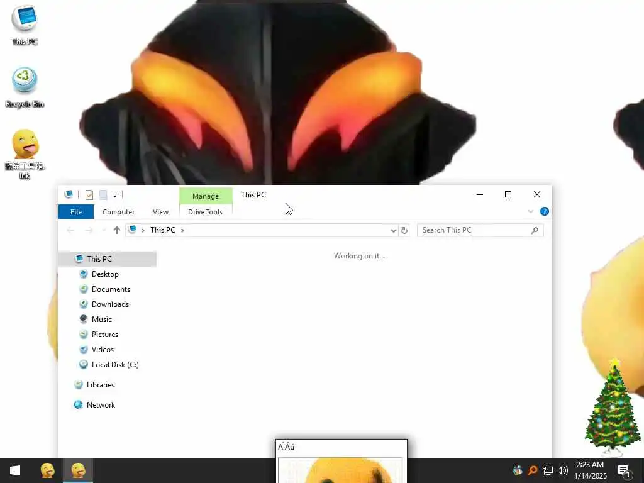The width and height of the screenshot is (644, 483).
Task: Open the File menu tab
Action: (x=76, y=212)
